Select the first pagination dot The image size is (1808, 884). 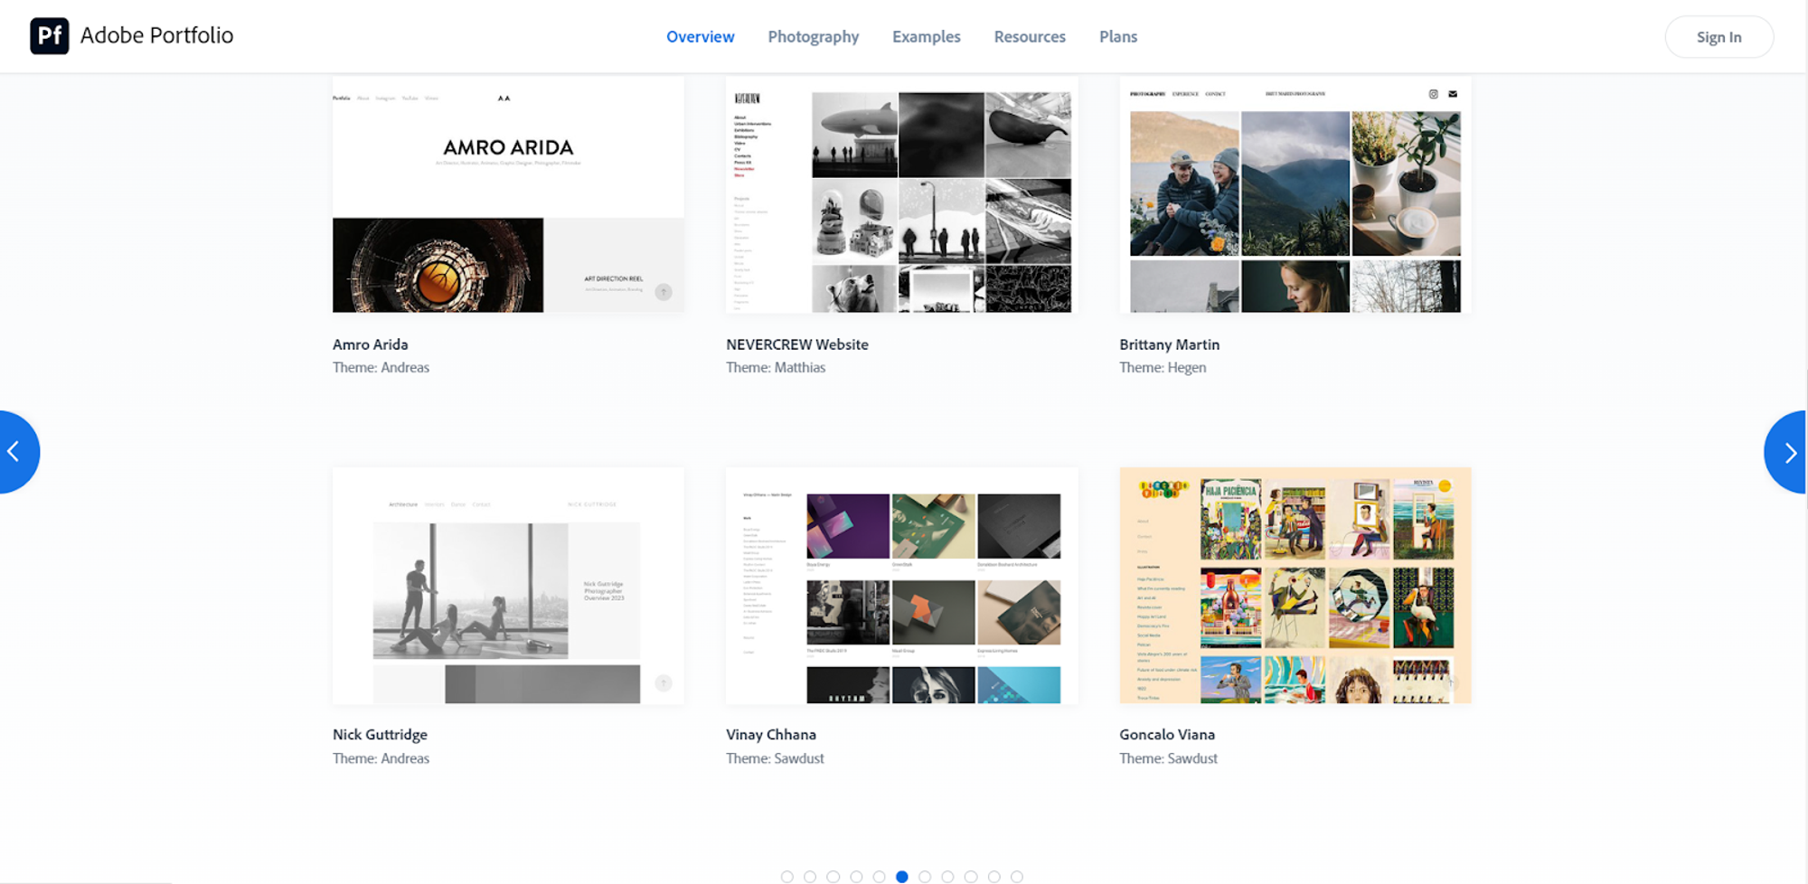click(787, 876)
